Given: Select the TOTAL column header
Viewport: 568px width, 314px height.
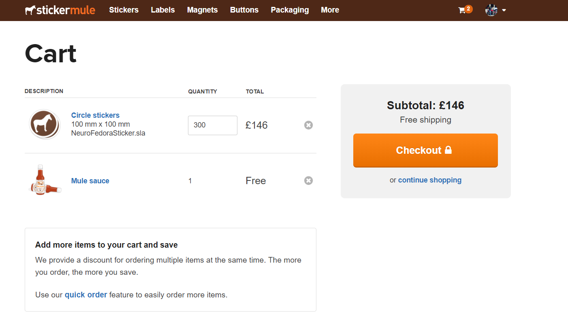Looking at the screenshot, I should (255, 91).
